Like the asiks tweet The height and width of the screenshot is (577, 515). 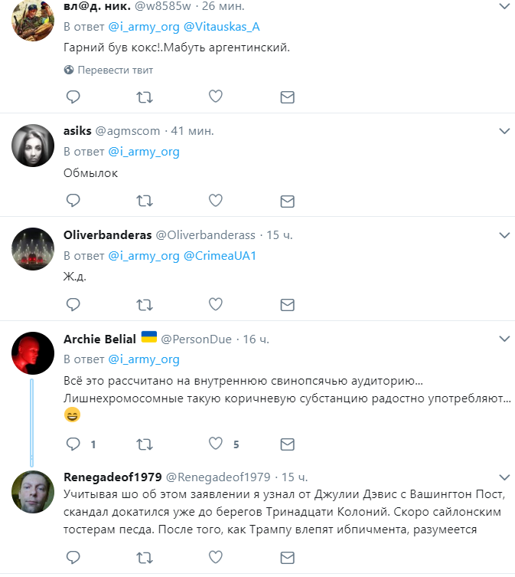(217, 201)
